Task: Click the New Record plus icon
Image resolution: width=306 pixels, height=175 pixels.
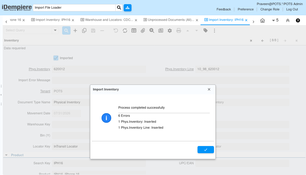Action: click(75, 31)
